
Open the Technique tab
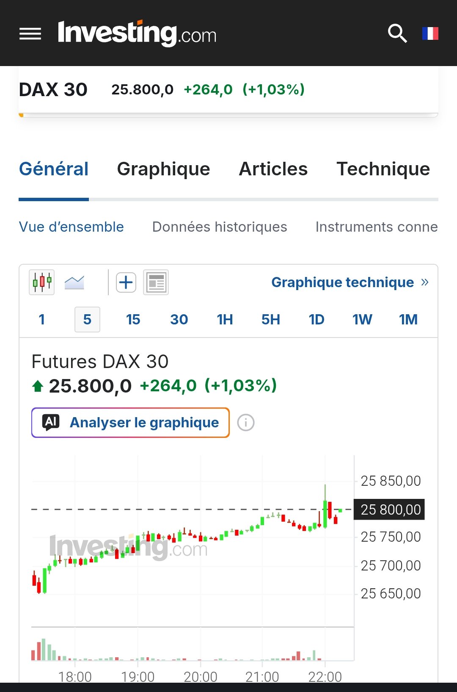click(383, 169)
